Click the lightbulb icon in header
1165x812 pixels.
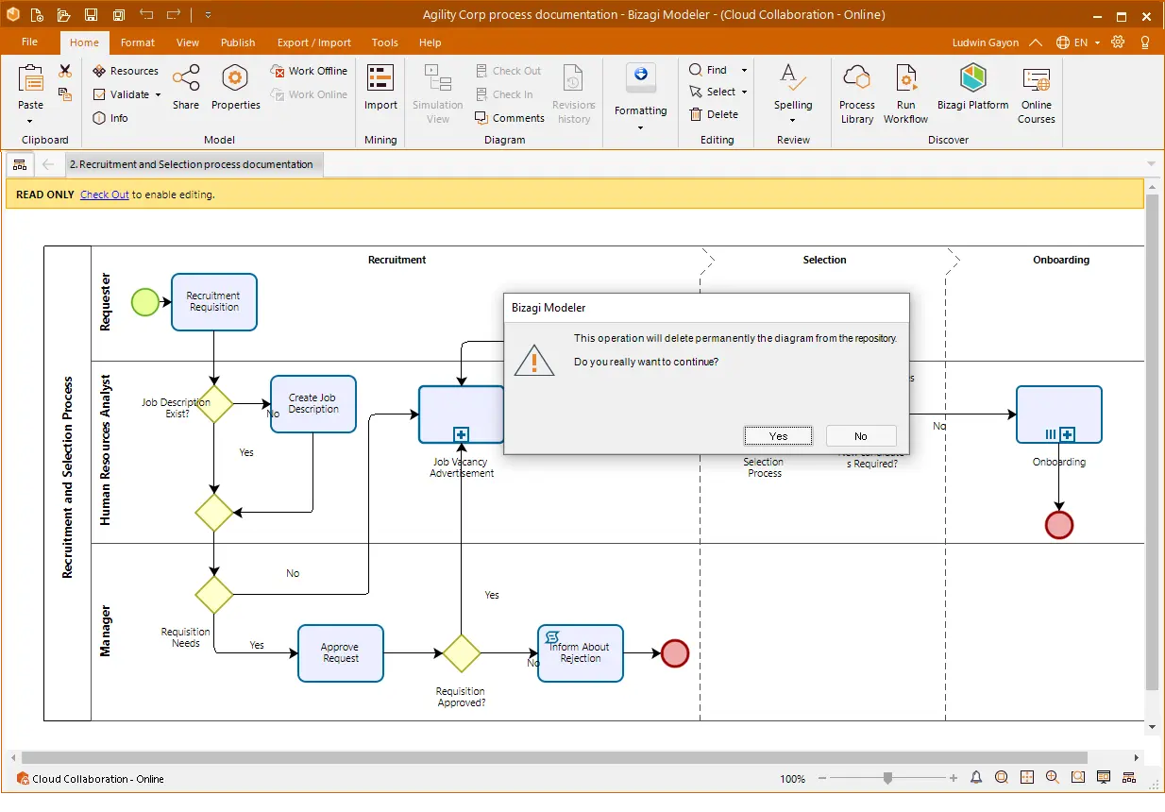(1145, 42)
